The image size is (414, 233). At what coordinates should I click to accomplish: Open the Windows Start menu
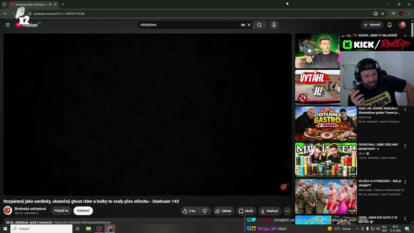(5, 229)
